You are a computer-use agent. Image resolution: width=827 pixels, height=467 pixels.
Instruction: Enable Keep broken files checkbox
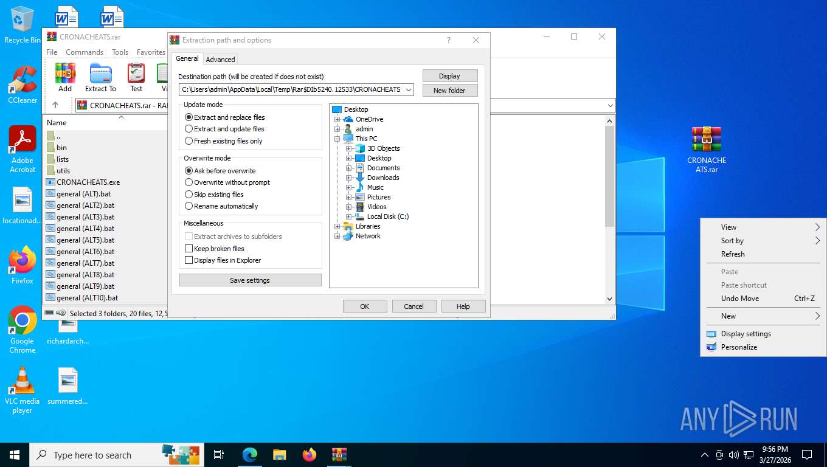[189, 249]
